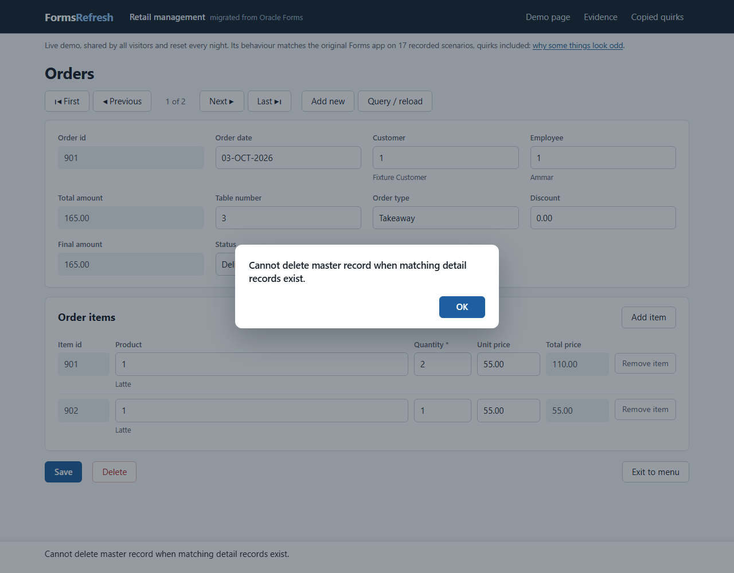Click the Query / reload button
The height and width of the screenshot is (573, 734).
click(395, 101)
